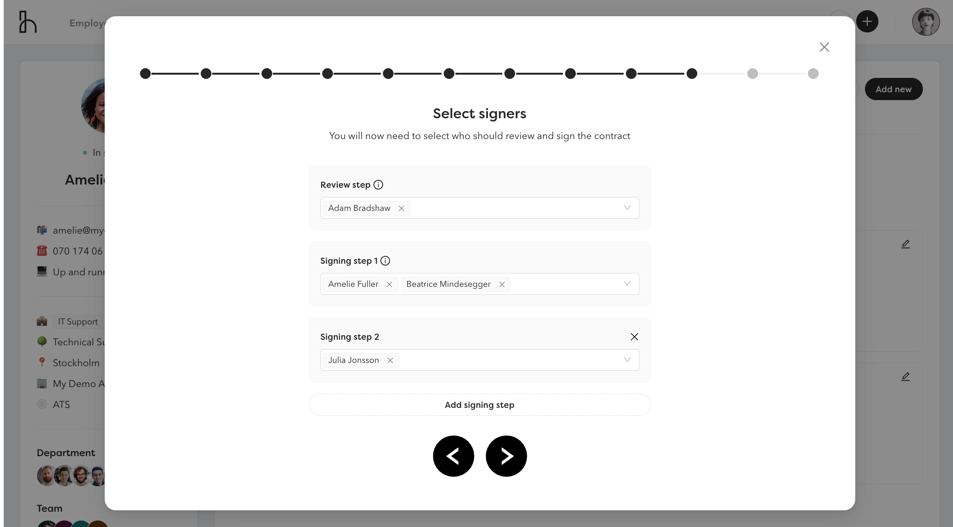Click the Review step info icon

(378, 184)
